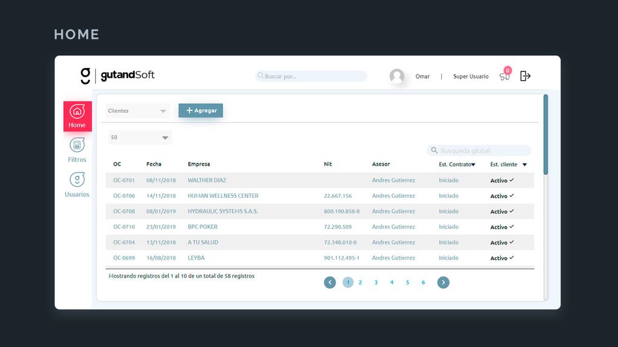Sort by Nit column header
The image size is (618, 347).
pyautogui.click(x=328, y=164)
